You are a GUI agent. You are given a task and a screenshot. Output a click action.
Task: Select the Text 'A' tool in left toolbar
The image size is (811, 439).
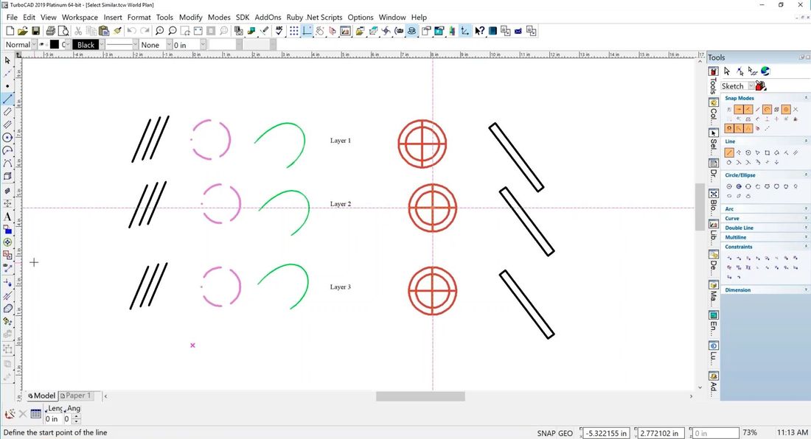[x=7, y=217]
